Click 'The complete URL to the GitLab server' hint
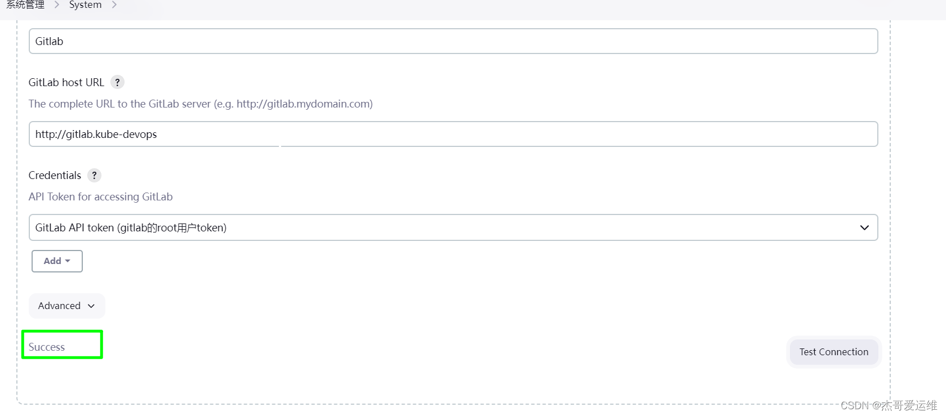Image resolution: width=946 pixels, height=416 pixels. point(201,104)
